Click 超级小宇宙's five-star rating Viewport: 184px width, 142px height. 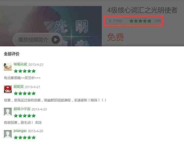coord(25,116)
